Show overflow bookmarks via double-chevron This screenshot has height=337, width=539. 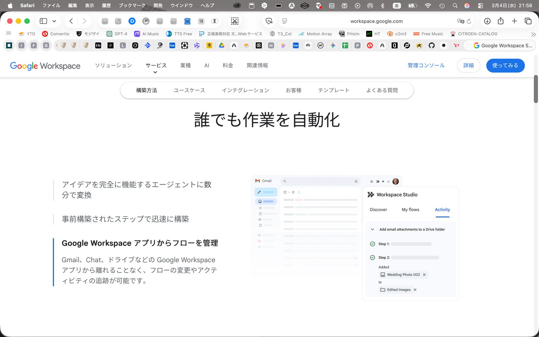[533, 34]
